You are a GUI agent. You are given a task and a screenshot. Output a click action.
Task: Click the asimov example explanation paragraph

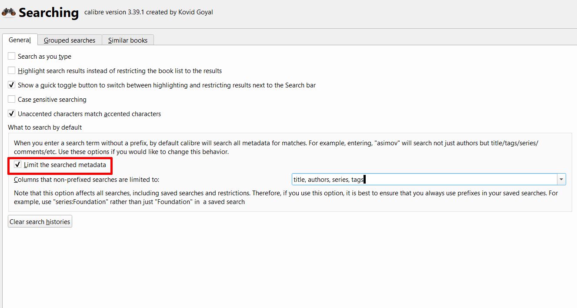tap(276, 147)
